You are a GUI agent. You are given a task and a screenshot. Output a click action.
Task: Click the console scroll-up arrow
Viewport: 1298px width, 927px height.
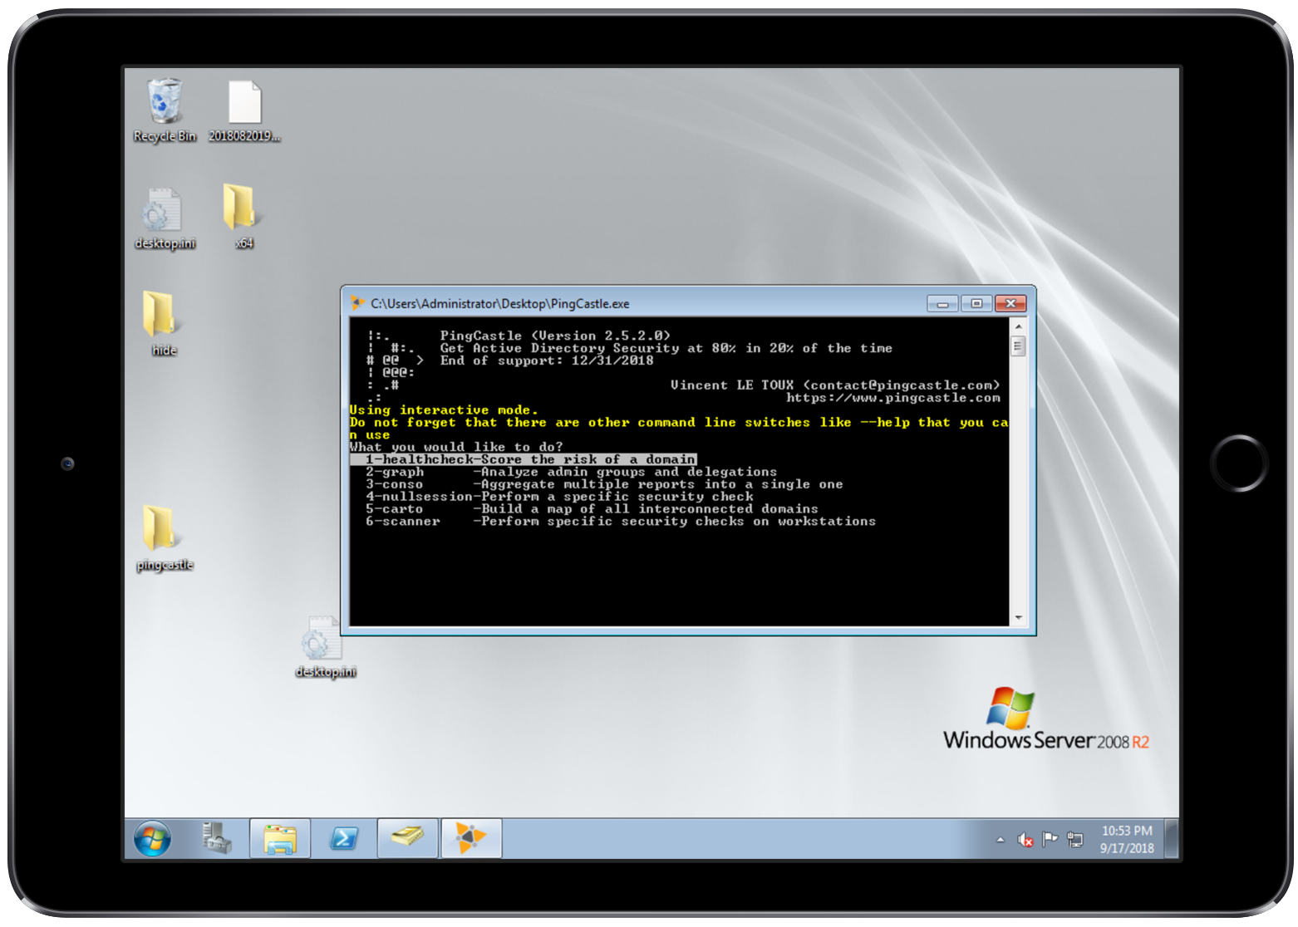[x=1018, y=326]
